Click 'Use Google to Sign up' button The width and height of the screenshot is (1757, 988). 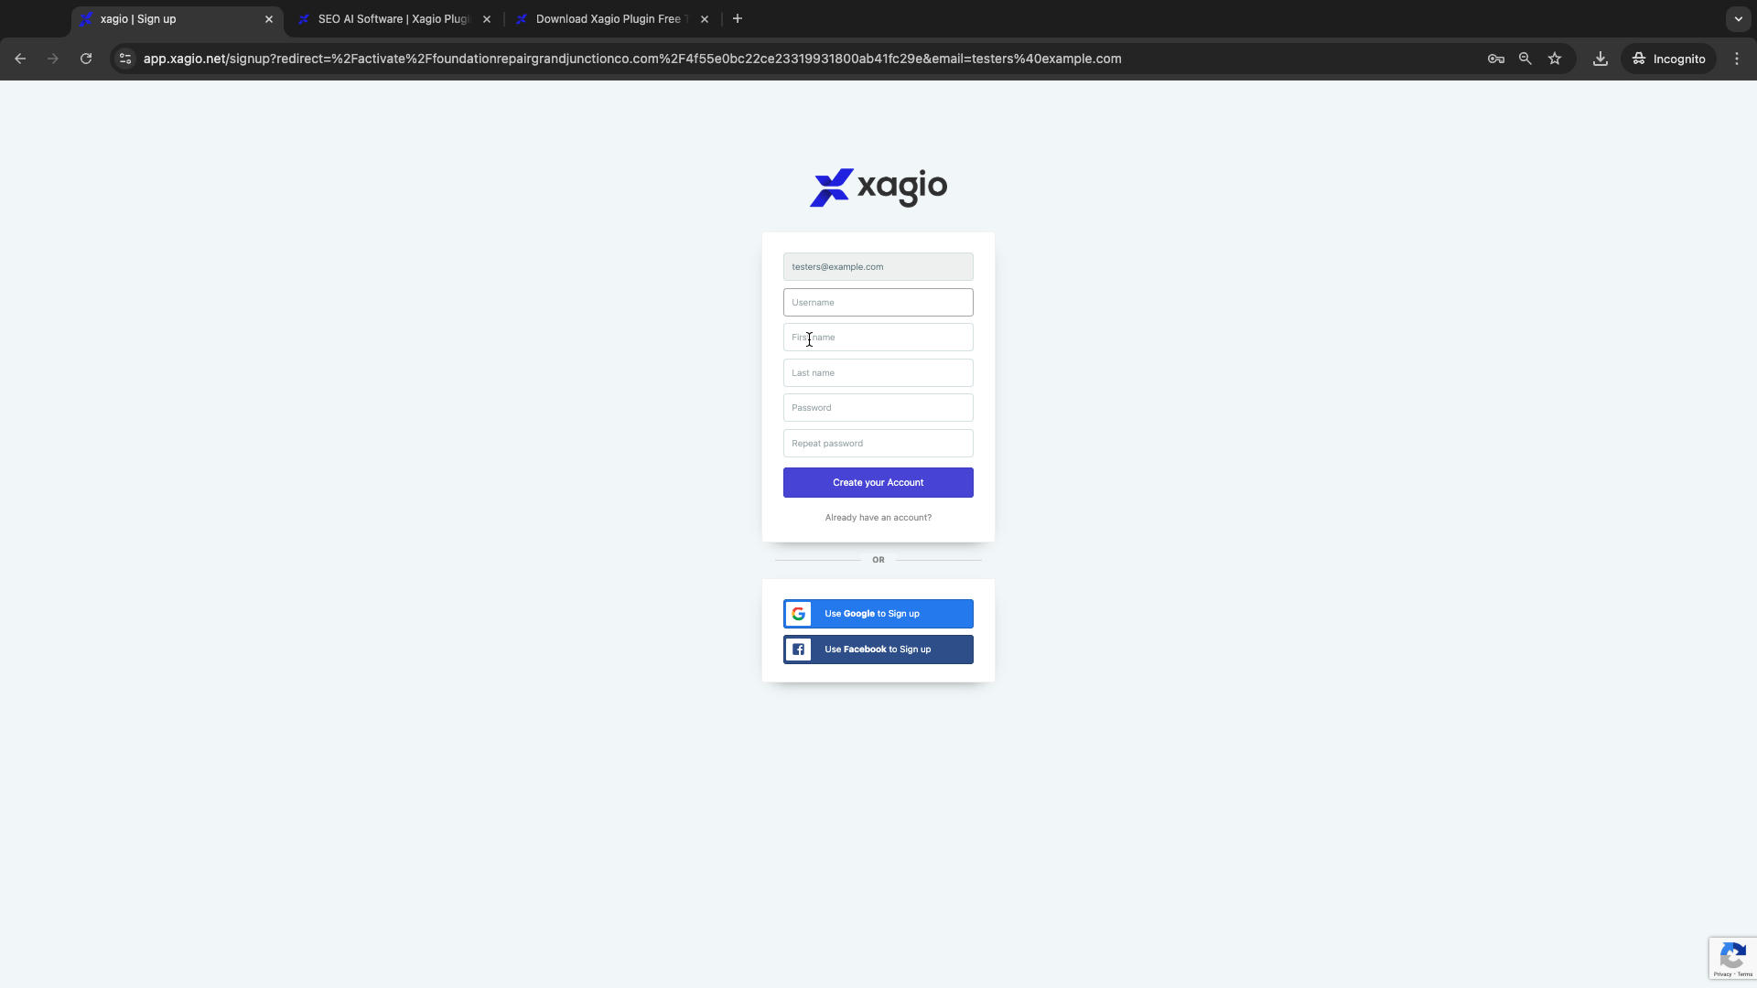click(878, 614)
